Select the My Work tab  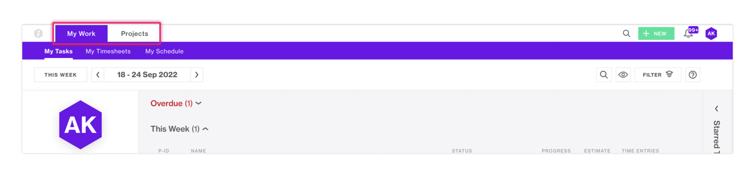coord(81,34)
